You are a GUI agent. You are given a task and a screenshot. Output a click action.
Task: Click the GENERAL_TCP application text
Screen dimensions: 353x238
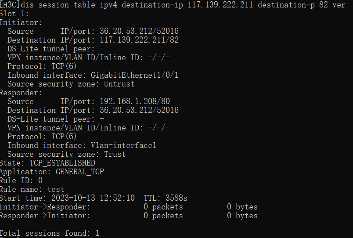click(79, 172)
